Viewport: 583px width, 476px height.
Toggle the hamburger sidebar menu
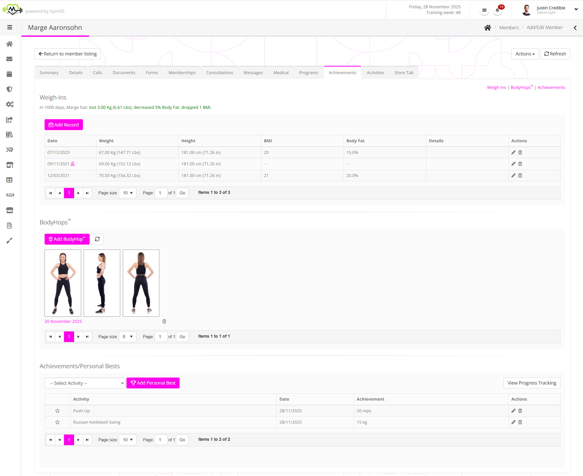tap(10, 27)
